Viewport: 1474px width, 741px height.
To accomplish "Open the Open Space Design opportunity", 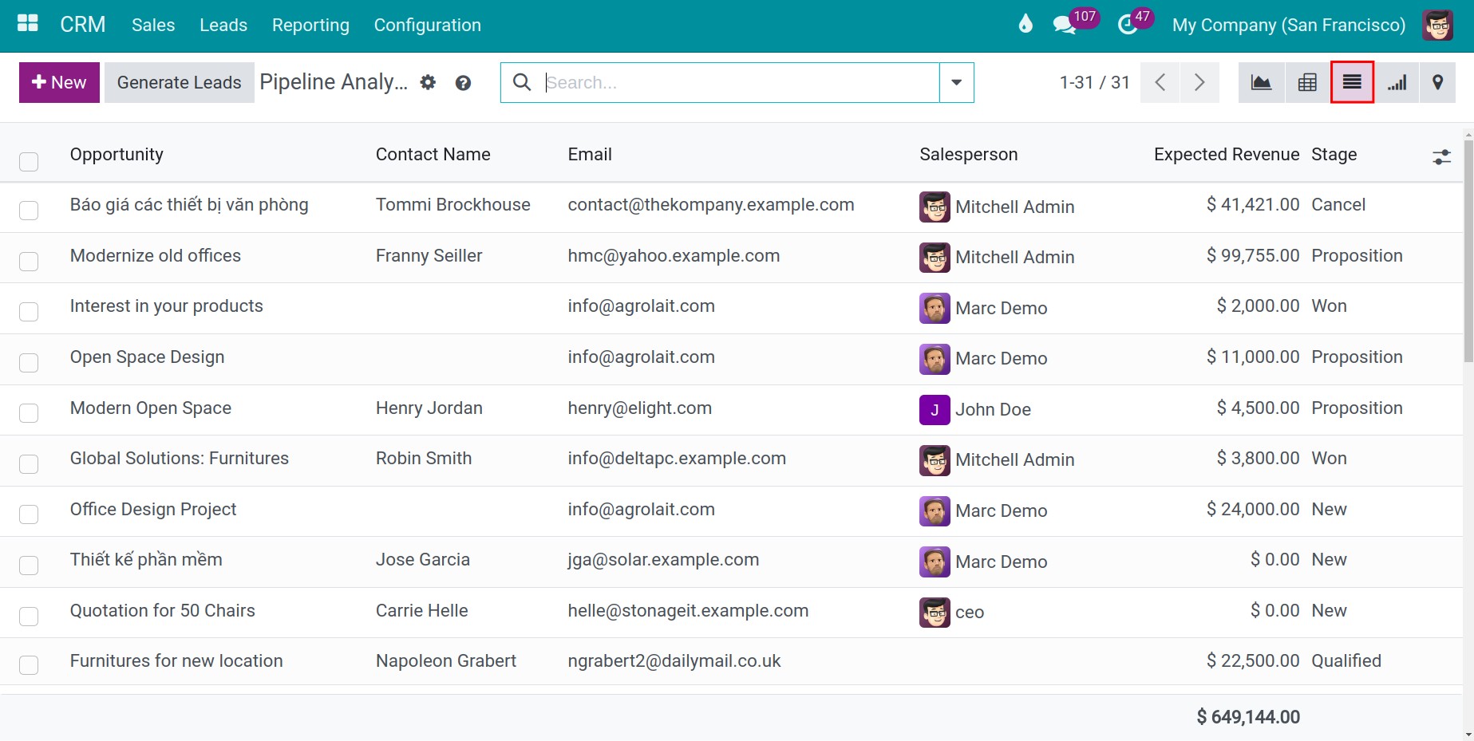I will (x=147, y=357).
